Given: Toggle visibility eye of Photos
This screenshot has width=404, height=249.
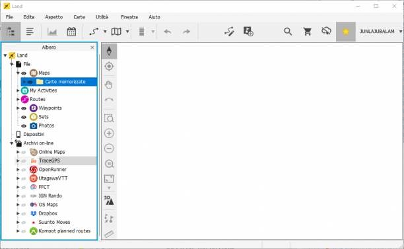Looking at the screenshot, I should click(x=24, y=125).
